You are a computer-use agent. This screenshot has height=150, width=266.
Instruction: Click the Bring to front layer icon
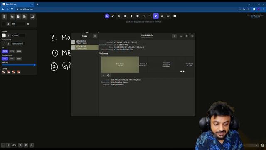coord(18,72)
